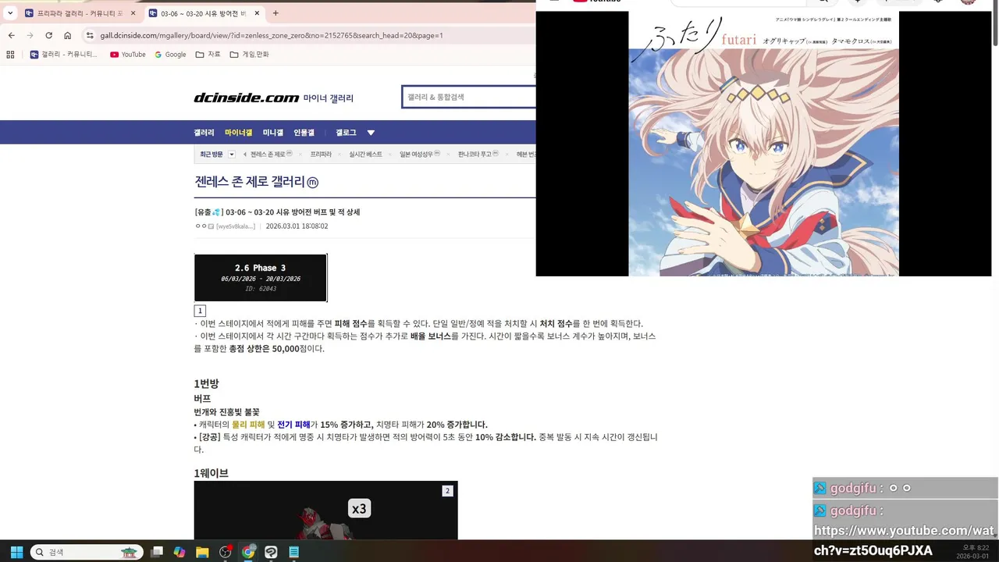Remove 판나코타 푸고 from recent visits (x)
The width and height of the screenshot is (999, 562).
[507, 155]
